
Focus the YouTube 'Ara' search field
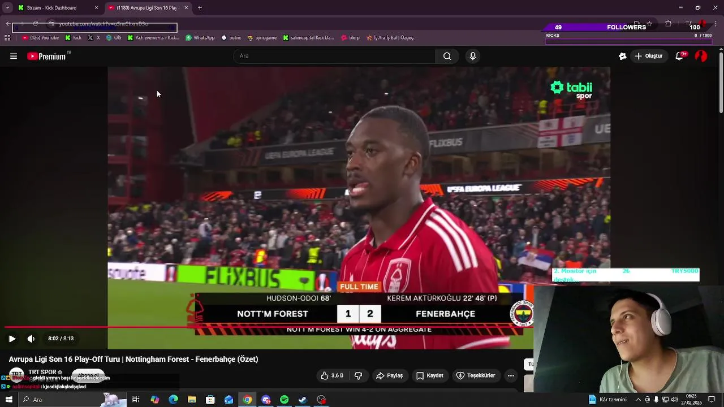334,56
